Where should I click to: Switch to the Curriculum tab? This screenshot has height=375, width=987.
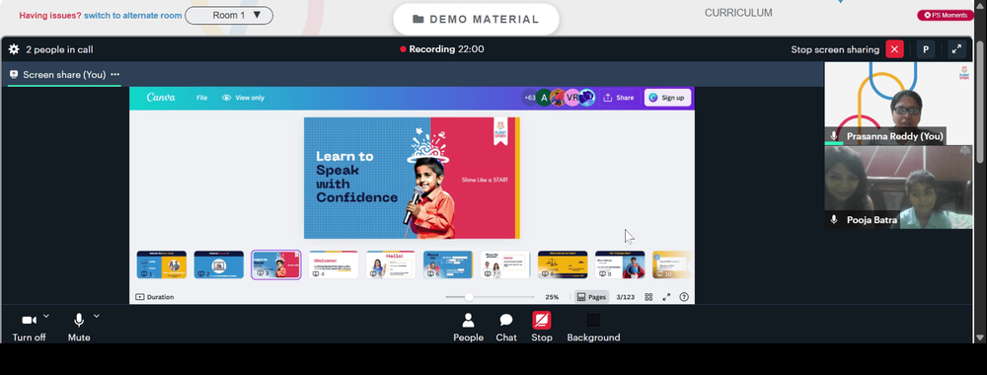coord(738,13)
